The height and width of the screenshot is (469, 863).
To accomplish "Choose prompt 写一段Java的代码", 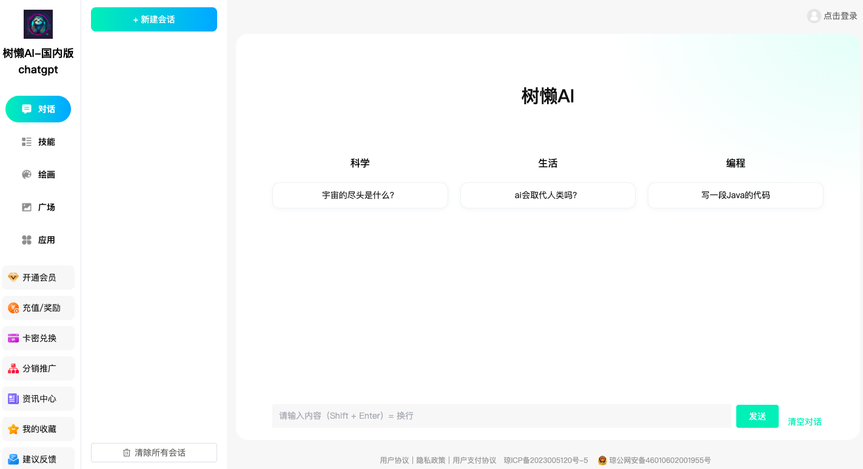I will pyautogui.click(x=736, y=195).
